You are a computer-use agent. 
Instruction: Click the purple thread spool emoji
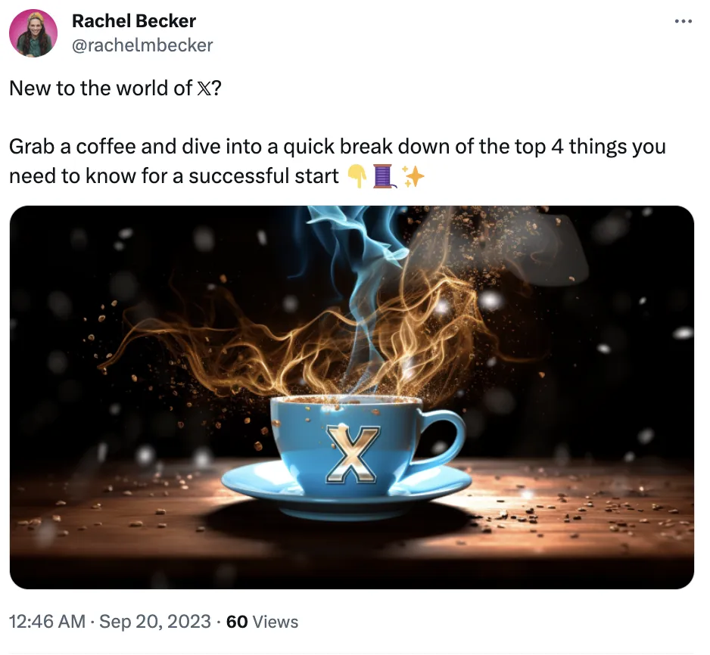coord(384,176)
